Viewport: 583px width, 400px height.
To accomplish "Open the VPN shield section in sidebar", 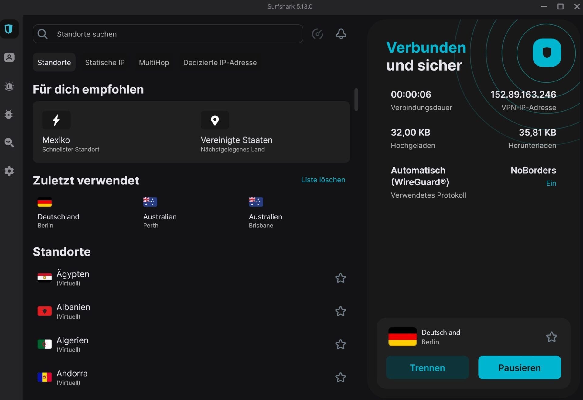I will coord(9,29).
